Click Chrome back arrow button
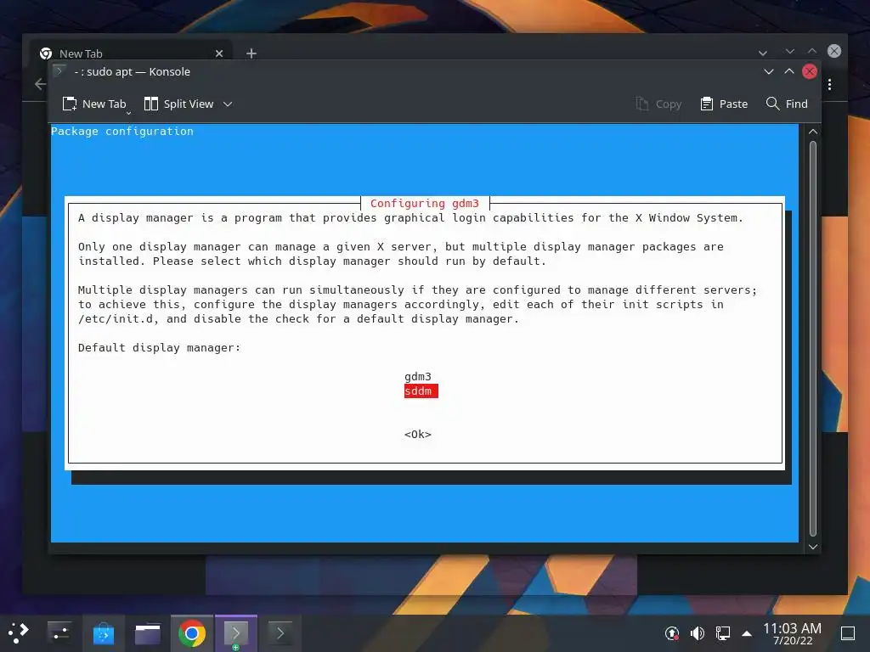Viewport: 870px width, 652px height. tap(40, 84)
